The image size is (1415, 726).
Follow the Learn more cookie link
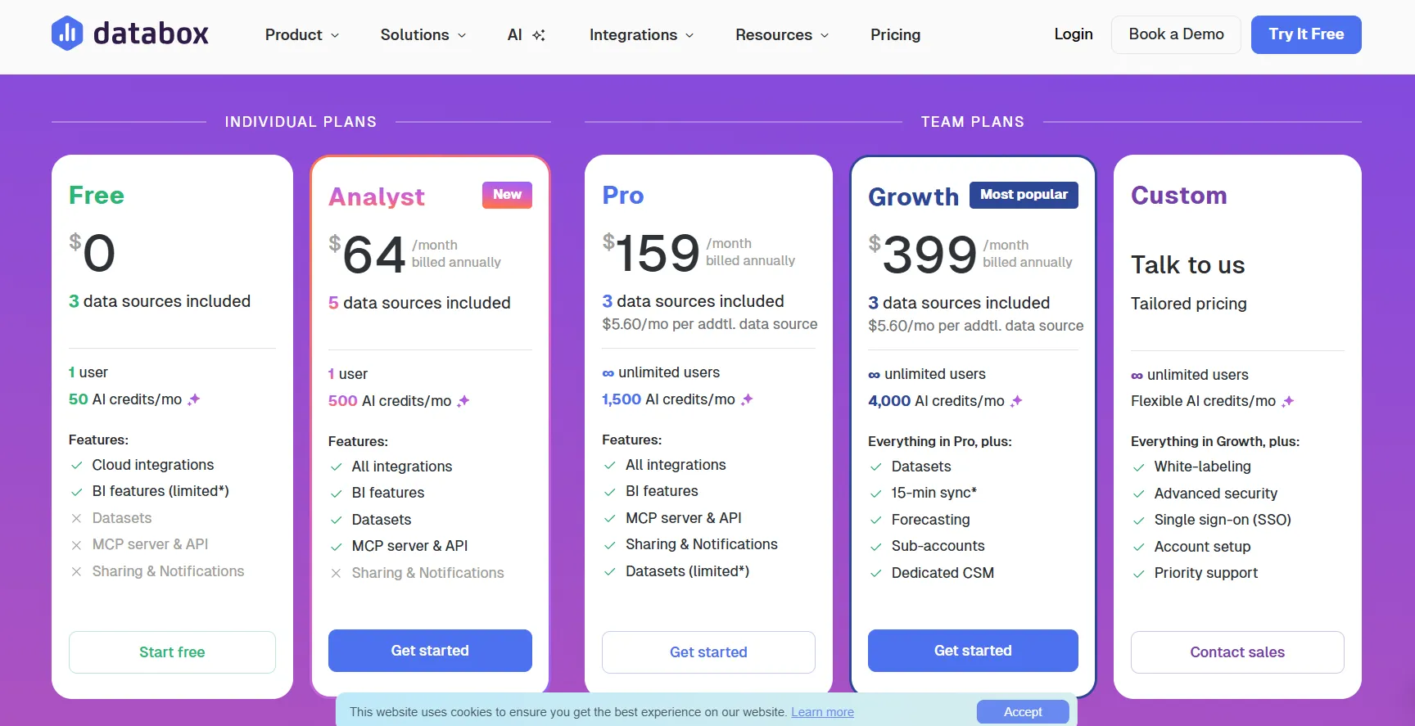pos(822,712)
